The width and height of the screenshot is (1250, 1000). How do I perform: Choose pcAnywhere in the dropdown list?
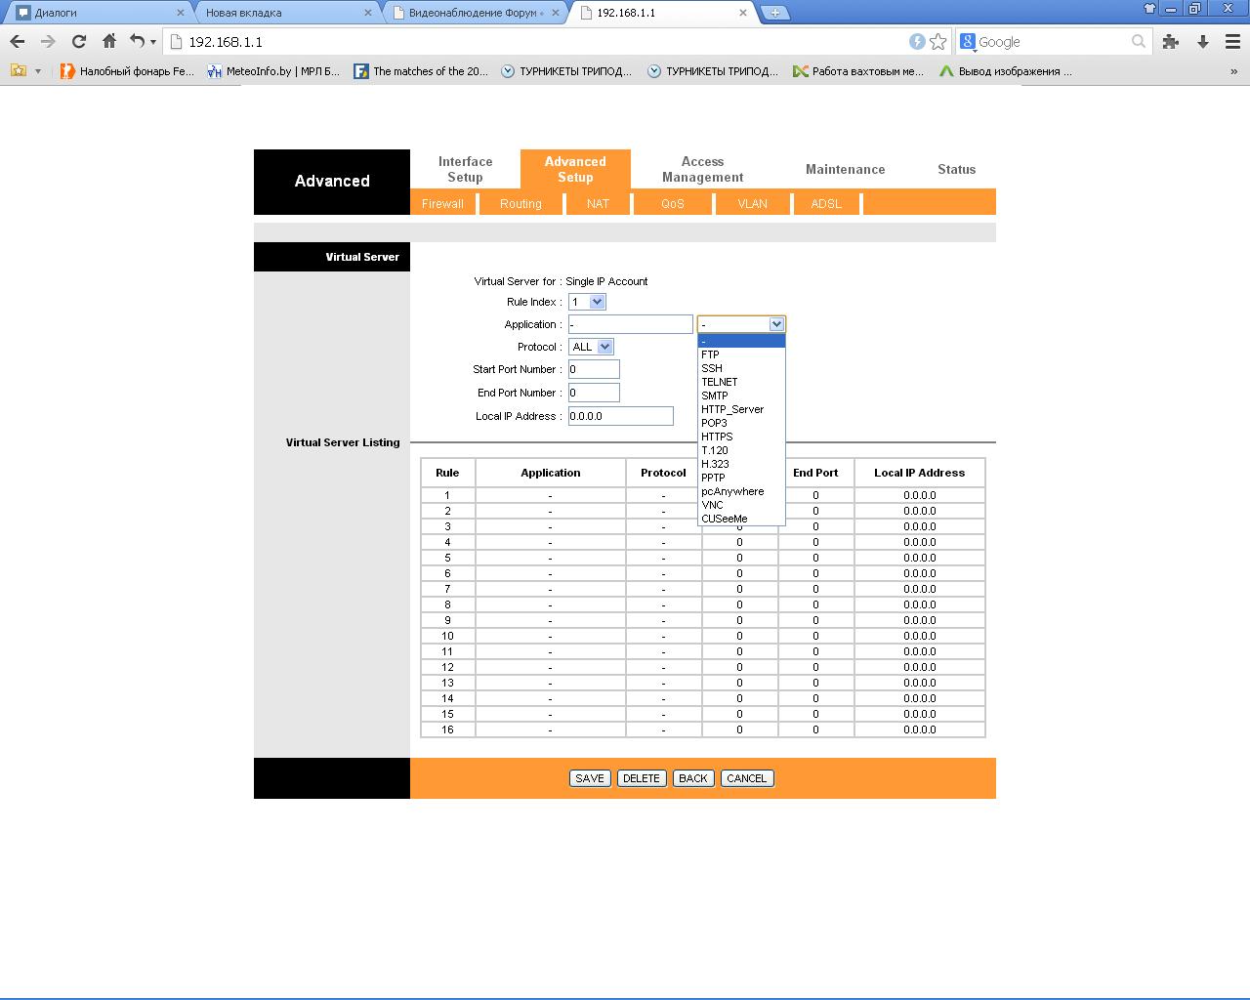pyautogui.click(x=732, y=491)
